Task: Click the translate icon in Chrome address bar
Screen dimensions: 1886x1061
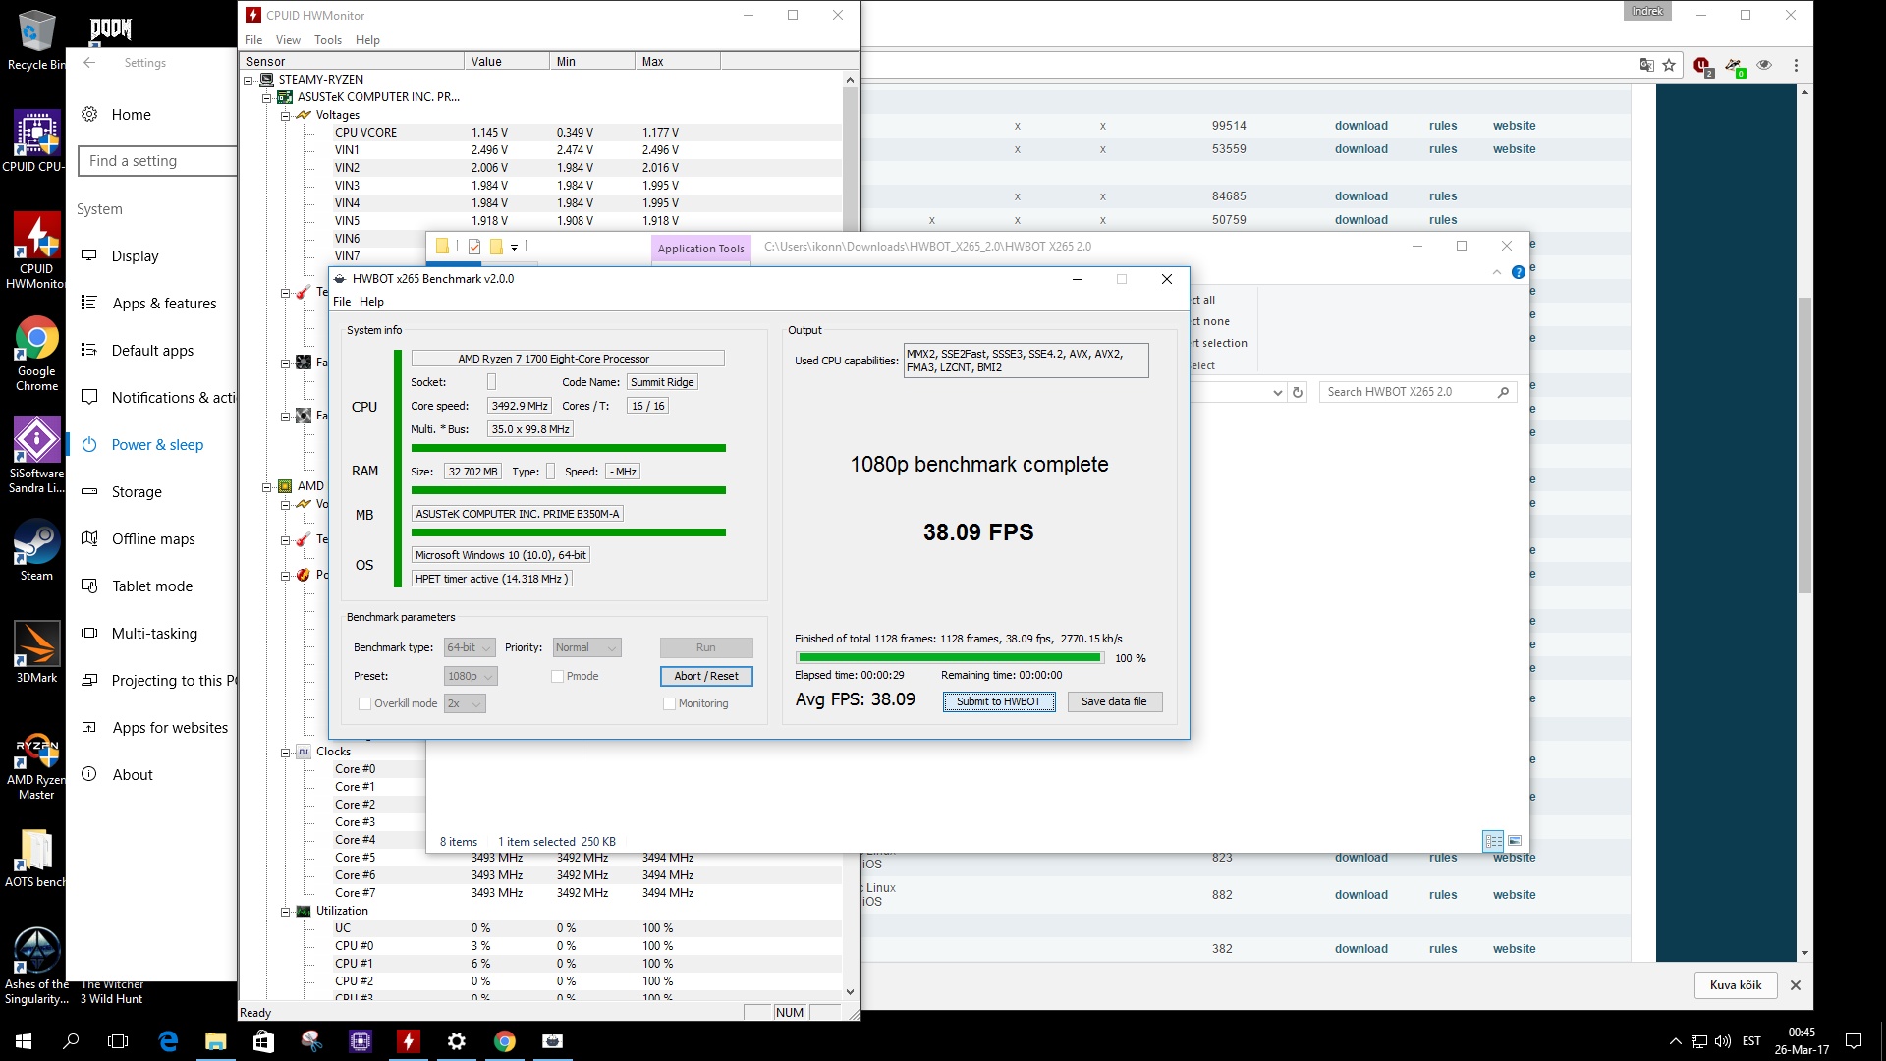Action: pos(1646,65)
